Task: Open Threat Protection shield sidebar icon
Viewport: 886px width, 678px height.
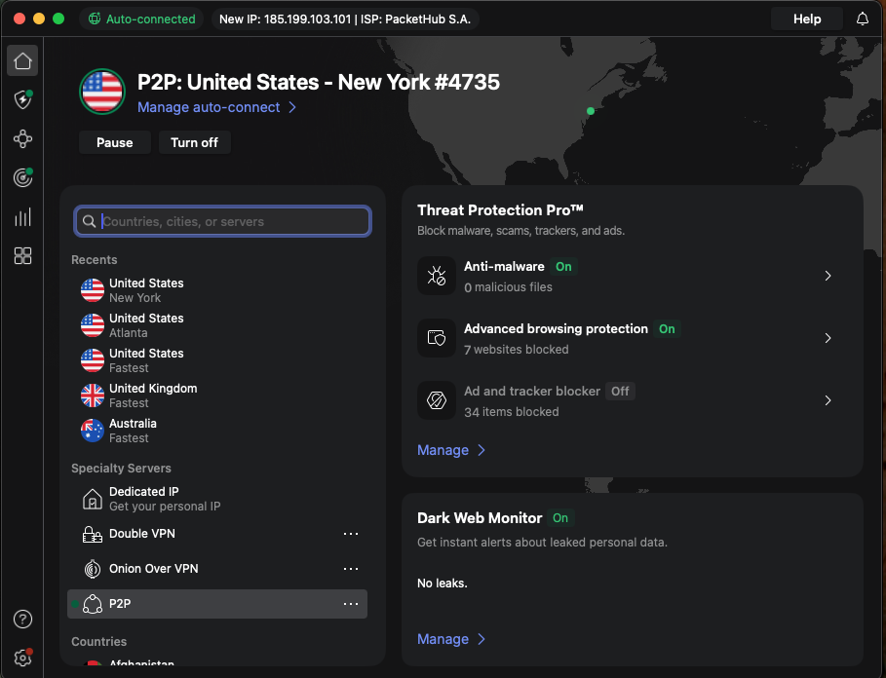Action: pyautogui.click(x=22, y=100)
